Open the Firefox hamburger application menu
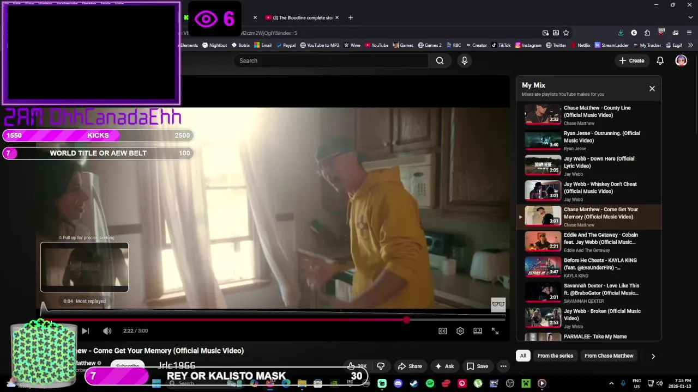The width and height of the screenshot is (698, 392). (689, 33)
